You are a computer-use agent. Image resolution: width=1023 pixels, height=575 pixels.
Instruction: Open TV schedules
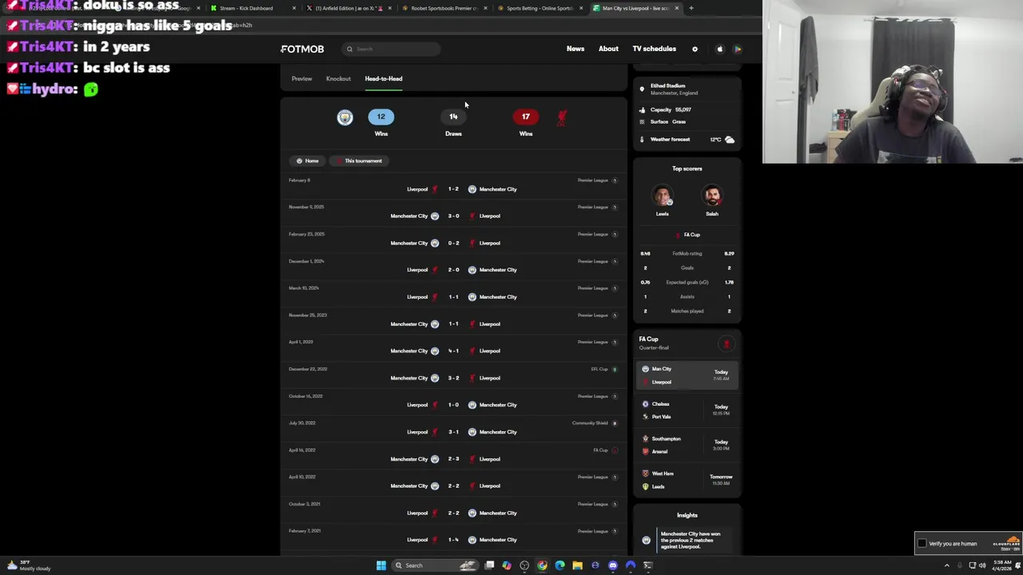(654, 49)
